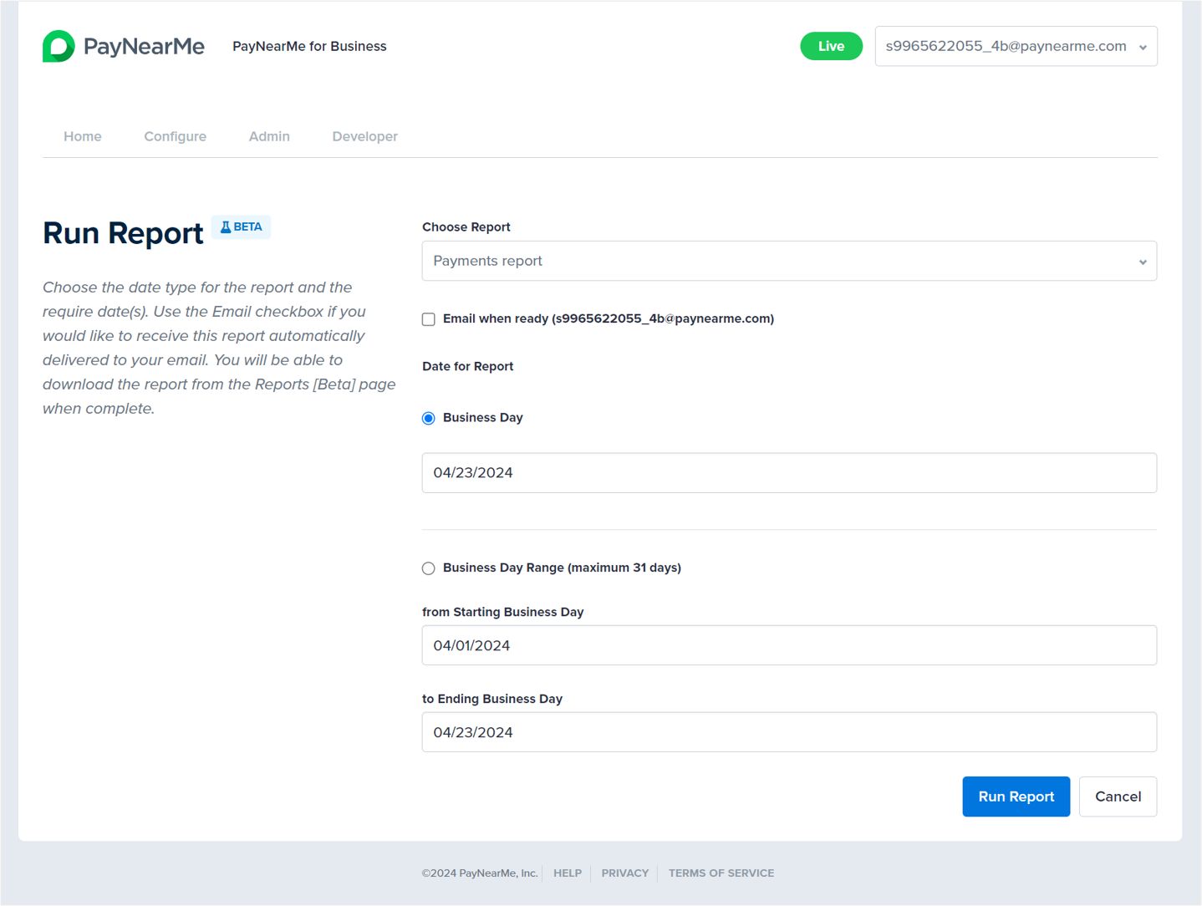1202x906 pixels.
Task: Click the Choose Report label
Action: pyautogui.click(x=466, y=226)
